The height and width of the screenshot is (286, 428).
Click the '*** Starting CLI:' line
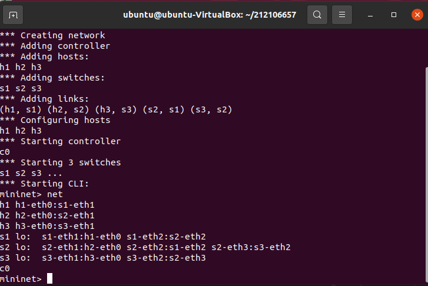[52, 183]
